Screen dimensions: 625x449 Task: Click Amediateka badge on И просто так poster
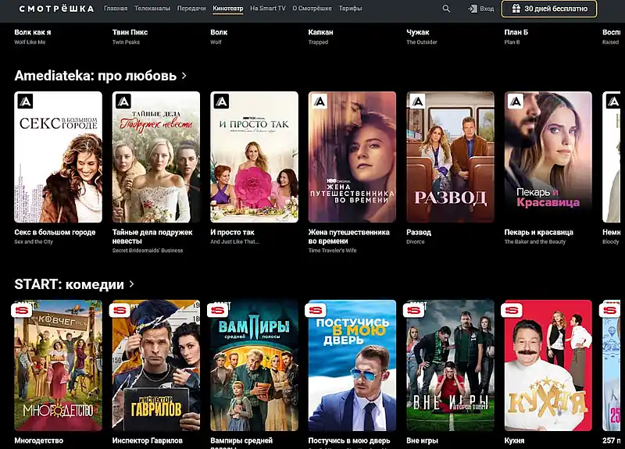pos(221,102)
